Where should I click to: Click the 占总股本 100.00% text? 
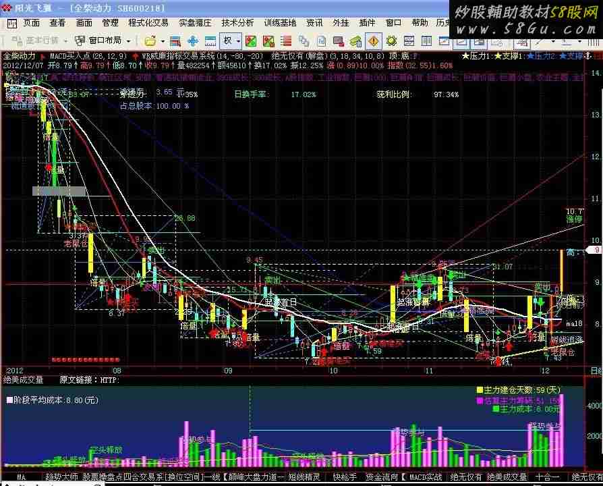154,106
